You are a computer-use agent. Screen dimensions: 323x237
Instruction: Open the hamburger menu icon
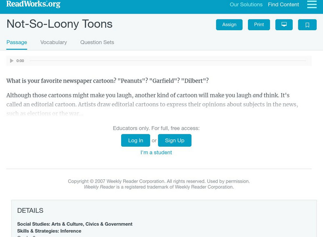click(x=312, y=4)
